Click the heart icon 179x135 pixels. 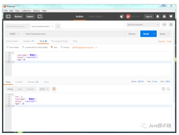click(171, 17)
